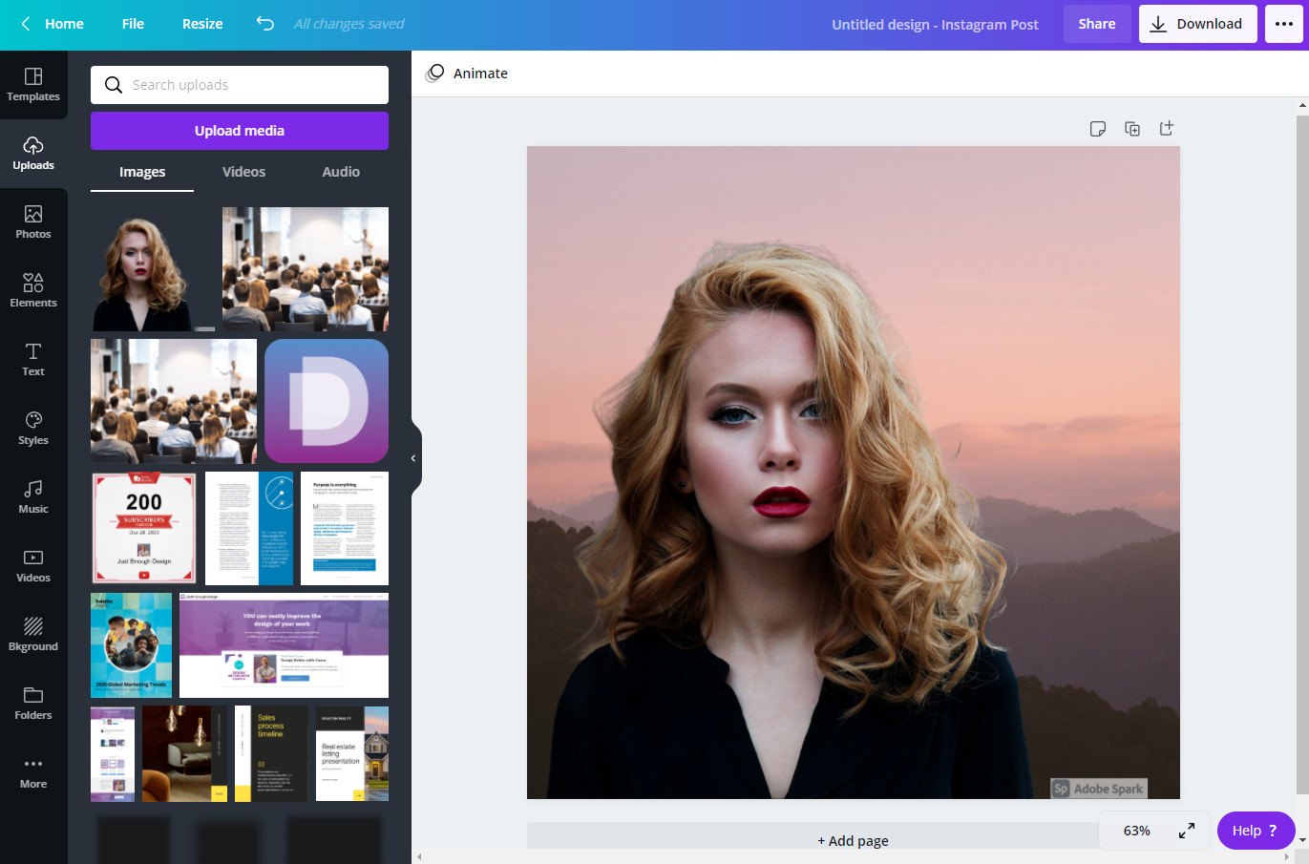Duplicate the current page

click(x=1131, y=128)
